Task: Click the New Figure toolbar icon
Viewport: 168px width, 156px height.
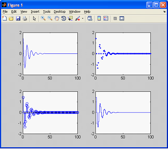Action: tap(4, 18)
